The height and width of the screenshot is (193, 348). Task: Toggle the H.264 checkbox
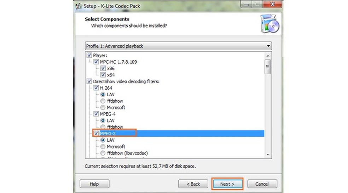(96, 88)
